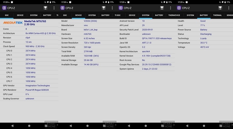Tap the trophy icon in the DEVICE-tab screenshot

103,8
